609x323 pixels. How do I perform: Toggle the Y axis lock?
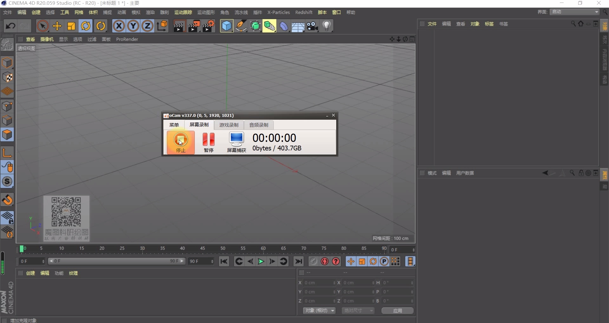pyautogui.click(x=133, y=26)
